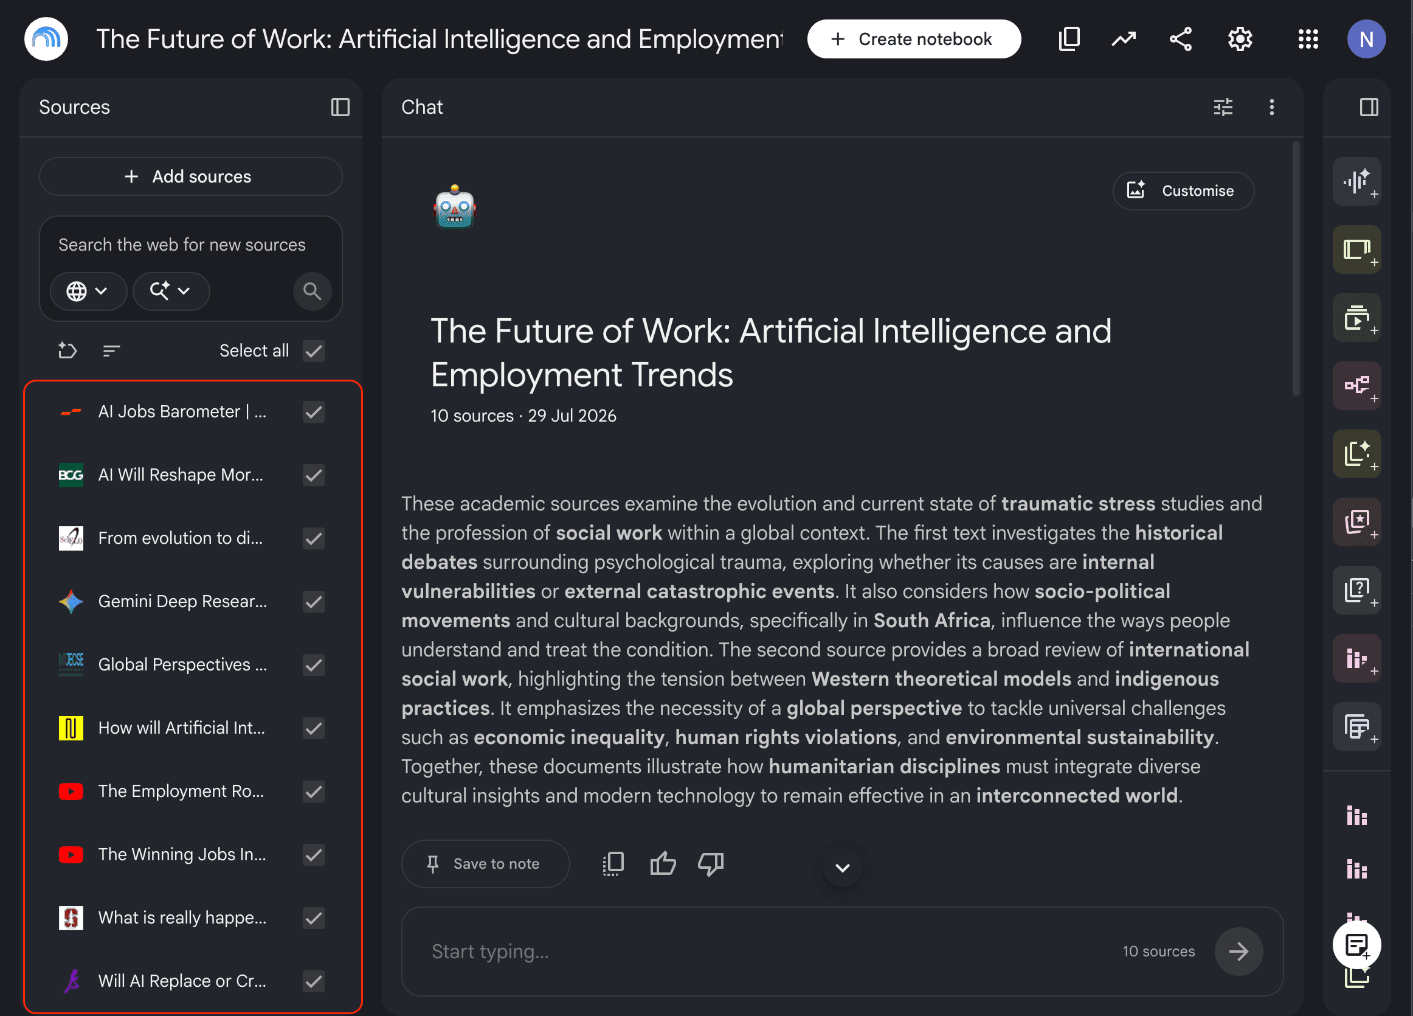Open the analytics trending arrow icon
1413x1016 pixels.
pos(1124,40)
